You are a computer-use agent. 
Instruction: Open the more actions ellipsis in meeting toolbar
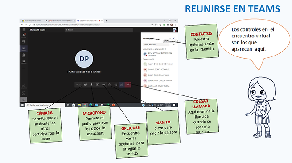pyautogui.click(x=103, y=85)
